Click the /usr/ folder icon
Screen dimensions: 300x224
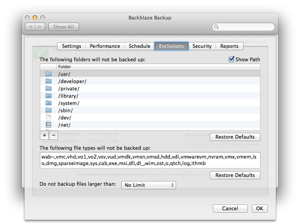click(x=49, y=74)
